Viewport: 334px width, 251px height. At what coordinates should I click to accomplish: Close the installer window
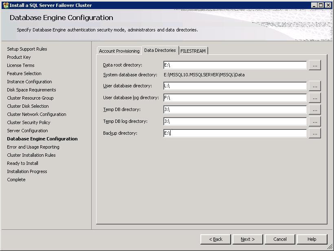(328, 5)
